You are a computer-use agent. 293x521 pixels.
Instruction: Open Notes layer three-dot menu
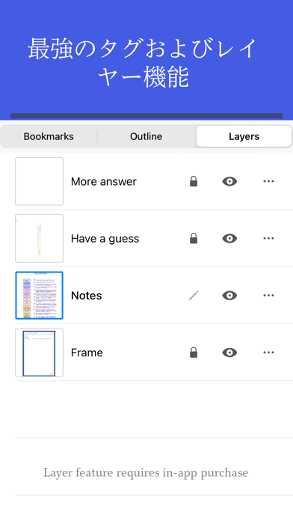[268, 296]
